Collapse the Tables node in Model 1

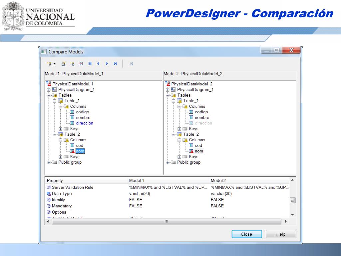tap(49, 95)
